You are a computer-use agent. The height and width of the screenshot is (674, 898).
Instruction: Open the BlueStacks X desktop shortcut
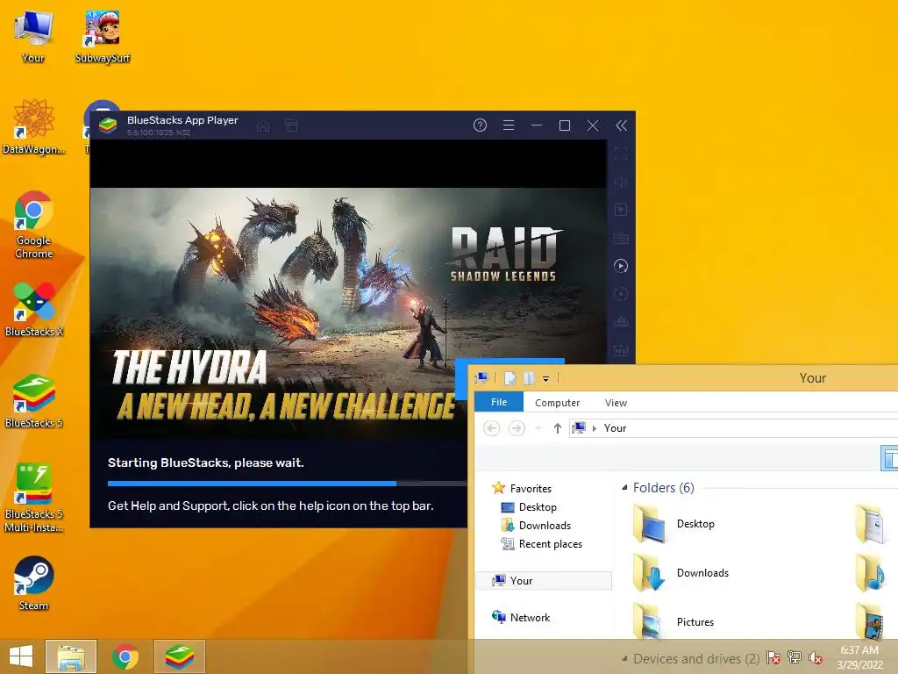point(34,309)
